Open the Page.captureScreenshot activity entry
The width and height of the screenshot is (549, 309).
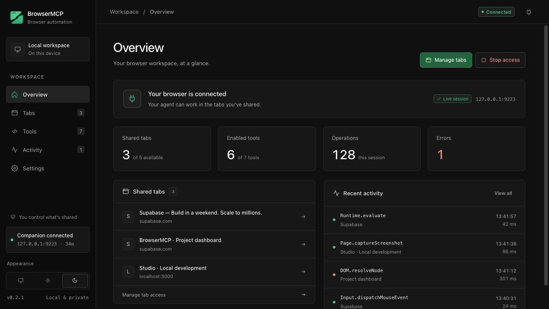pos(425,247)
